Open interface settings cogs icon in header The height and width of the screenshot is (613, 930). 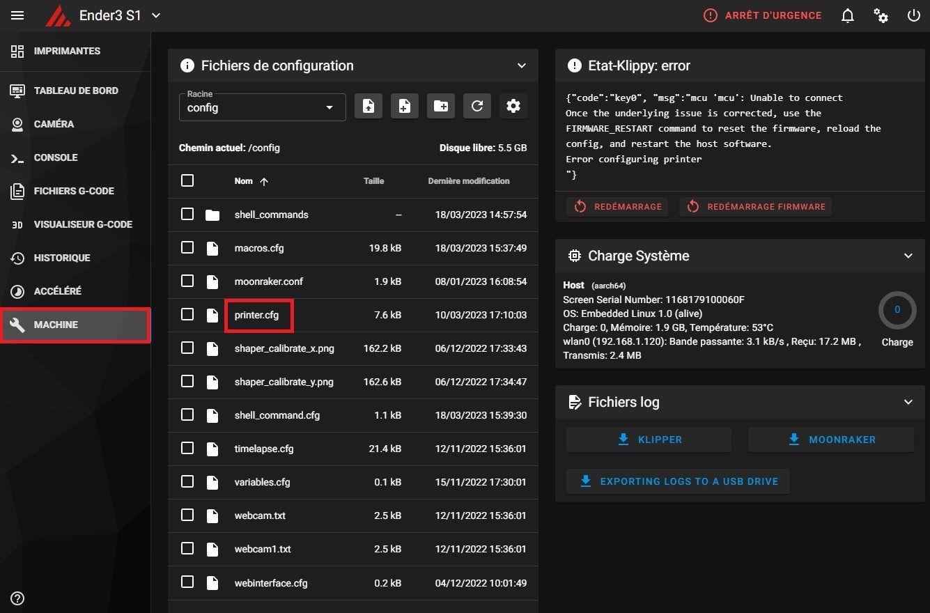pyautogui.click(x=881, y=15)
